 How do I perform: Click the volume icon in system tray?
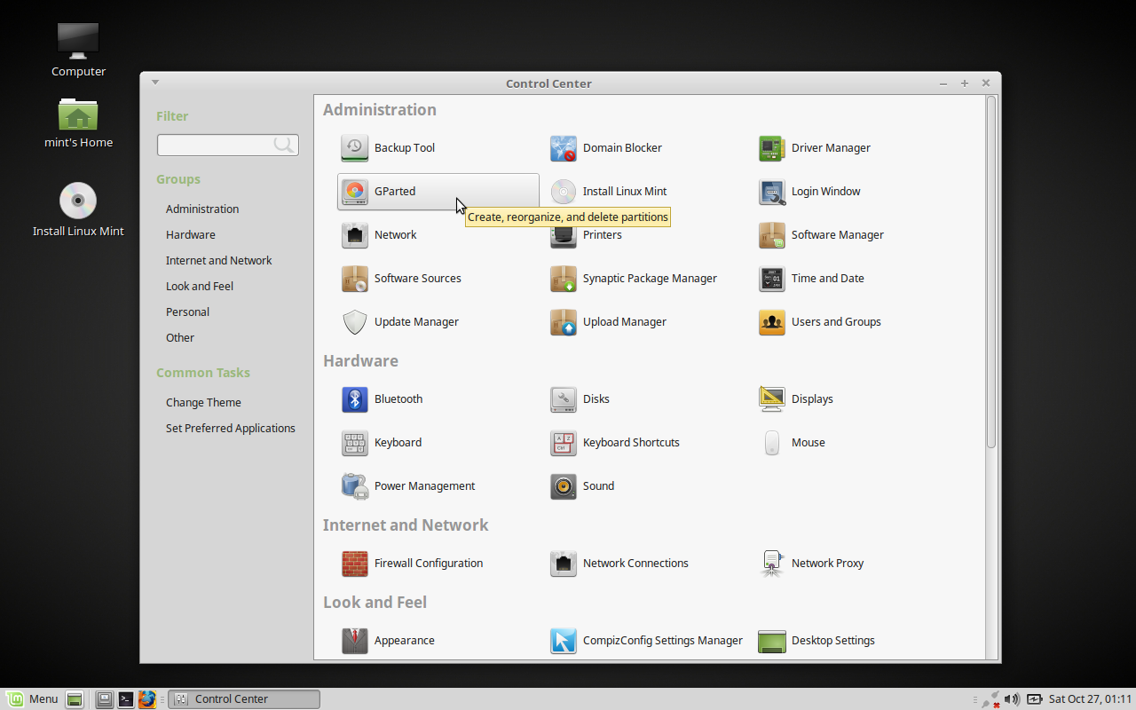[1012, 699]
